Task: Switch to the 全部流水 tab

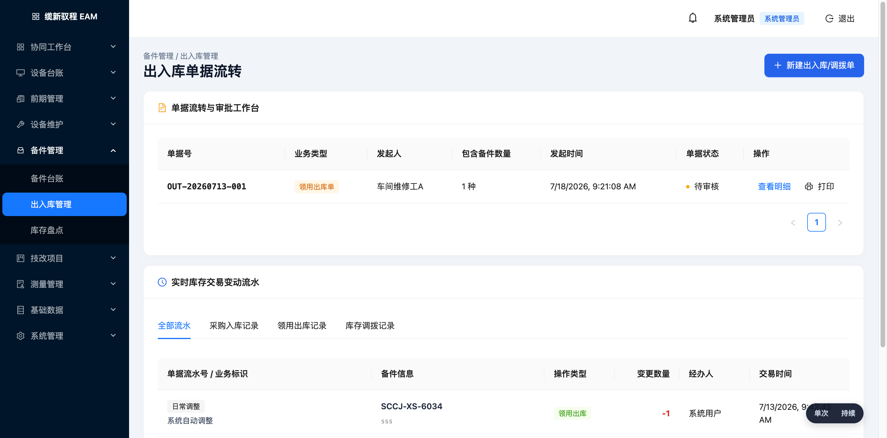Action: [x=174, y=326]
